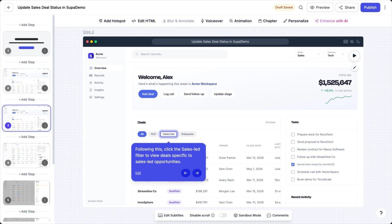Click the crossed-eye icon in demo title bar
This screenshot has height=224, width=392.
click(352, 42)
